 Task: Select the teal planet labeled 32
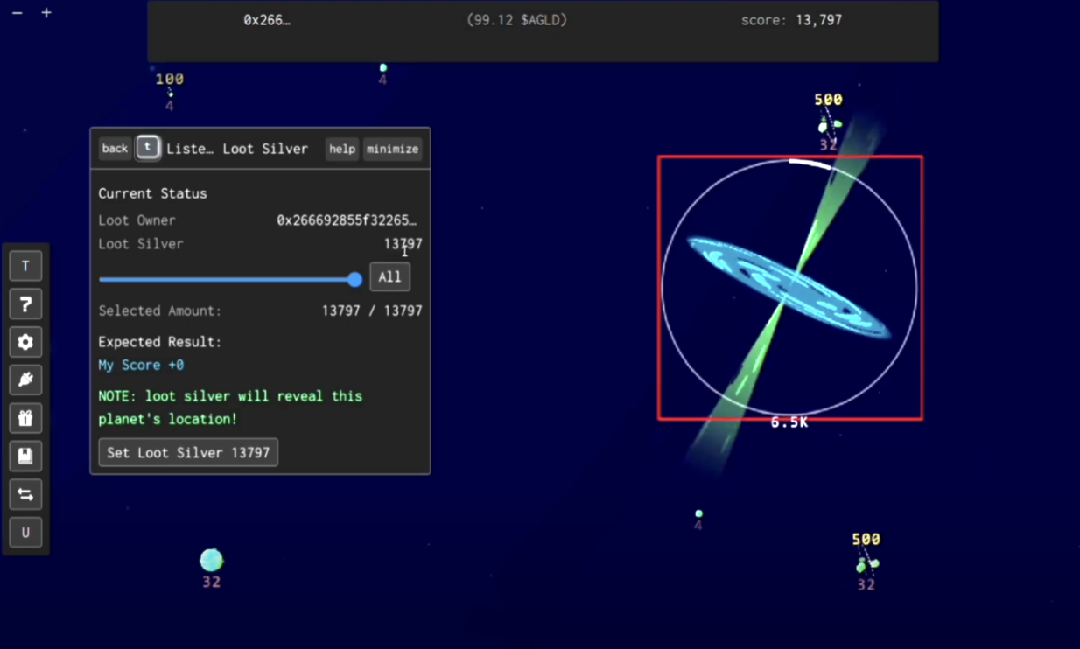tap(212, 560)
